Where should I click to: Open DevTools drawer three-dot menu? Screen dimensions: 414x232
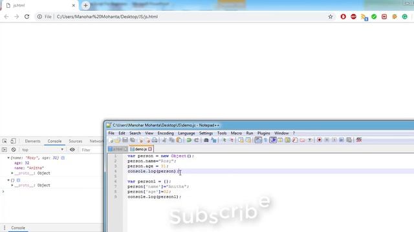(5, 227)
